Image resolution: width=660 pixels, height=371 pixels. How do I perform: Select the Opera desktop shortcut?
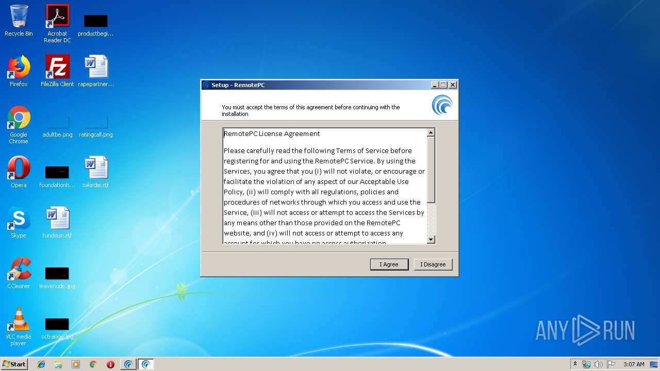19,172
